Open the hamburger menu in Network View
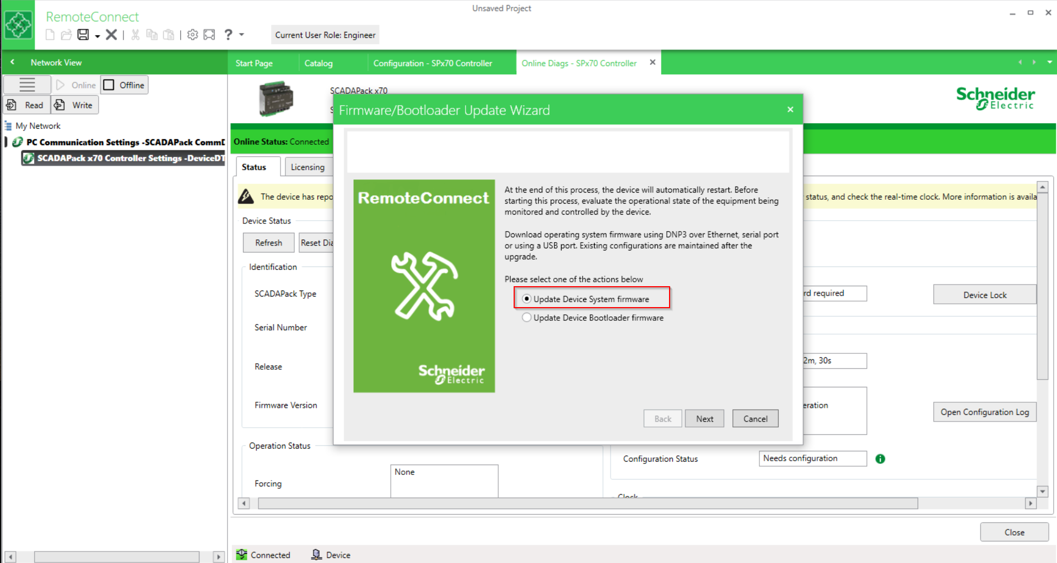The width and height of the screenshot is (1057, 563). pyautogui.click(x=27, y=85)
